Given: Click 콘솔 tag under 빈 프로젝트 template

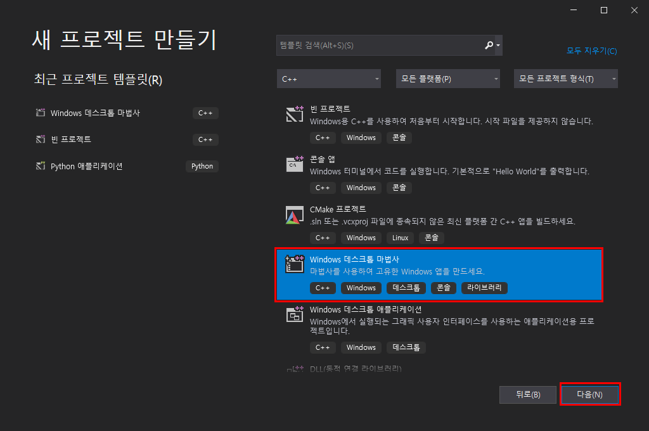Looking at the screenshot, I should 399,138.
